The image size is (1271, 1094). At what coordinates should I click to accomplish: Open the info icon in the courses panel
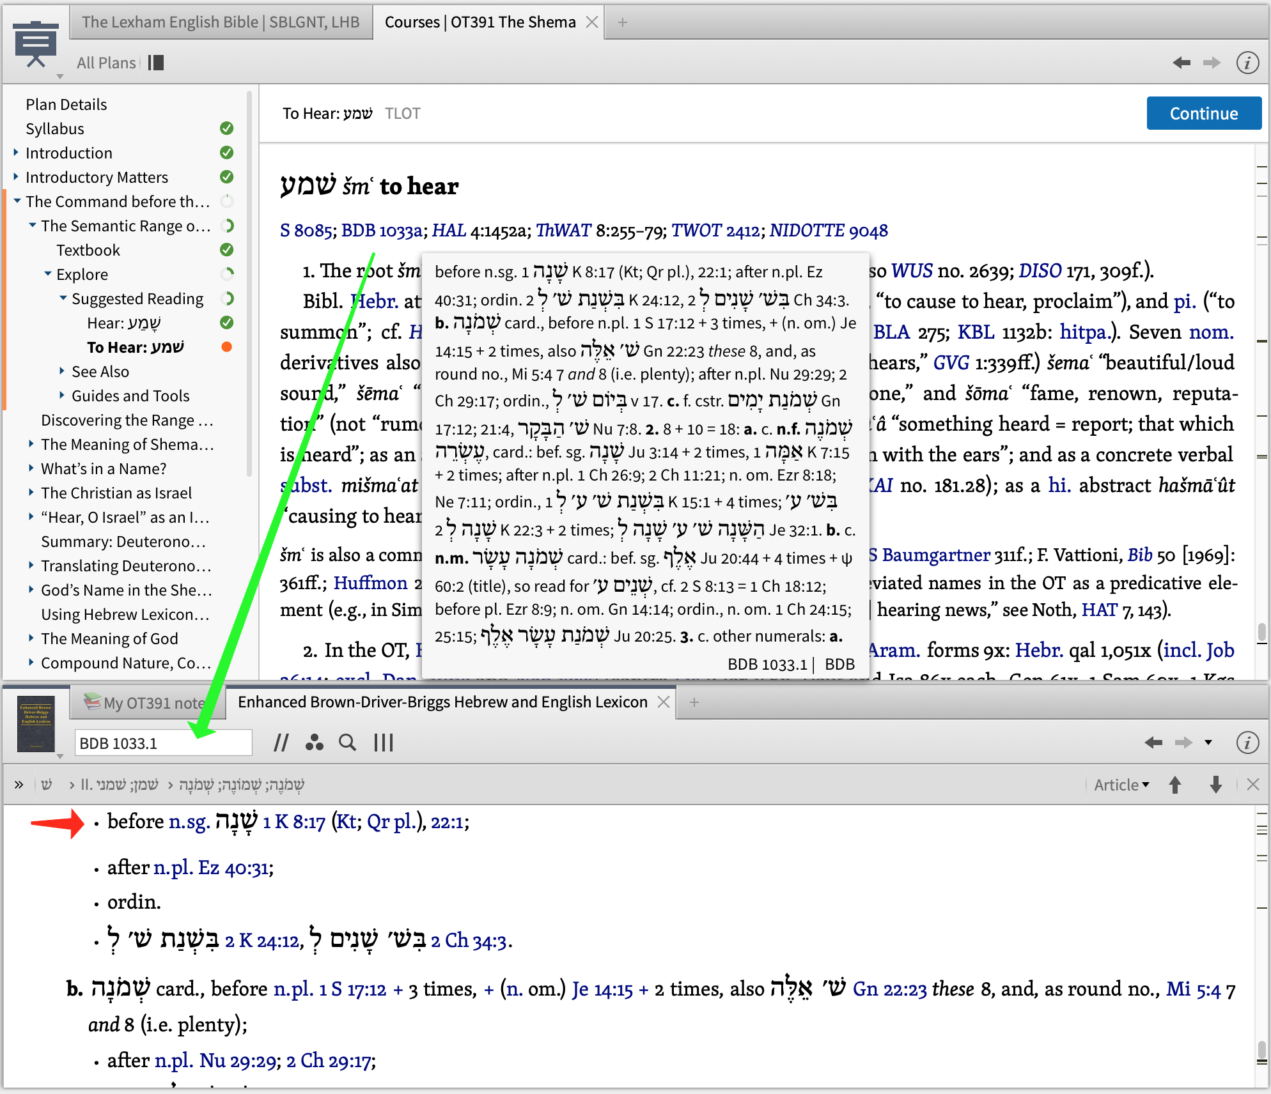1247,63
